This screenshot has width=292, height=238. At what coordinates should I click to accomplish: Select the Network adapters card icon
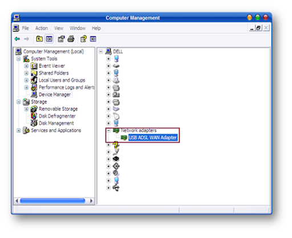coord(116,130)
